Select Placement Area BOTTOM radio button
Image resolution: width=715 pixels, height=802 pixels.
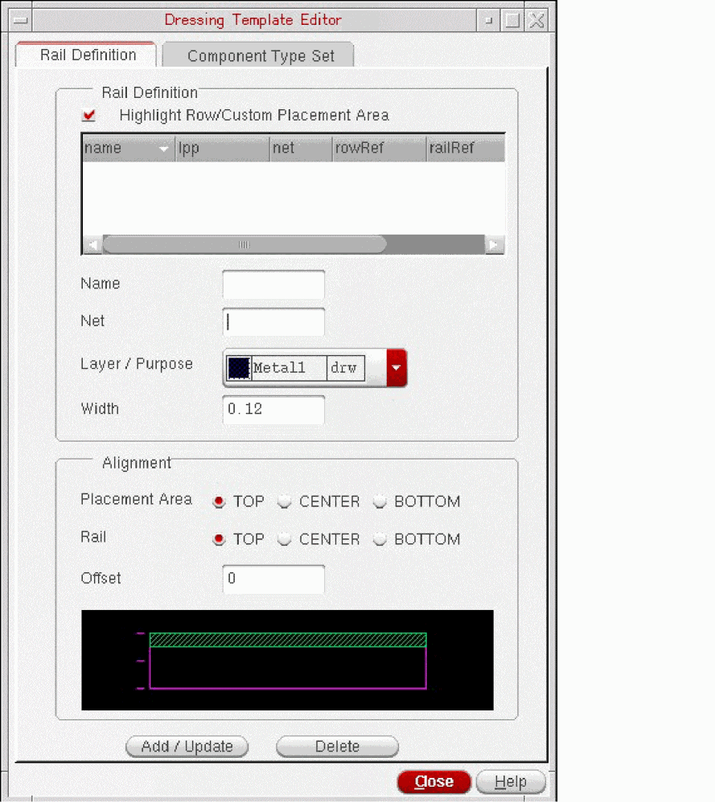(380, 501)
